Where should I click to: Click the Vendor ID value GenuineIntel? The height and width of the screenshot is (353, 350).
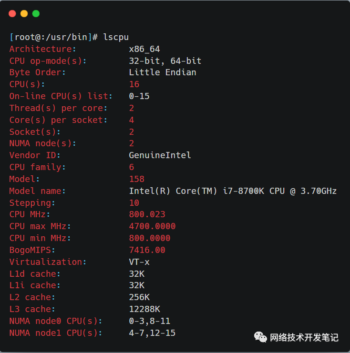click(x=160, y=155)
